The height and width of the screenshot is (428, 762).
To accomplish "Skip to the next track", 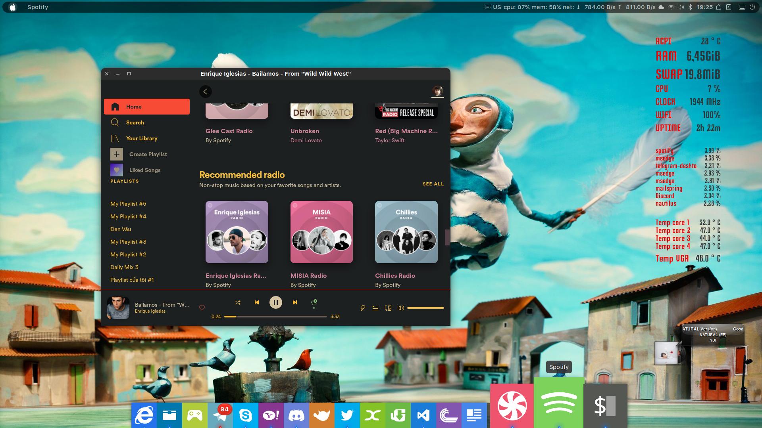I will pyautogui.click(x=294, y=302).
